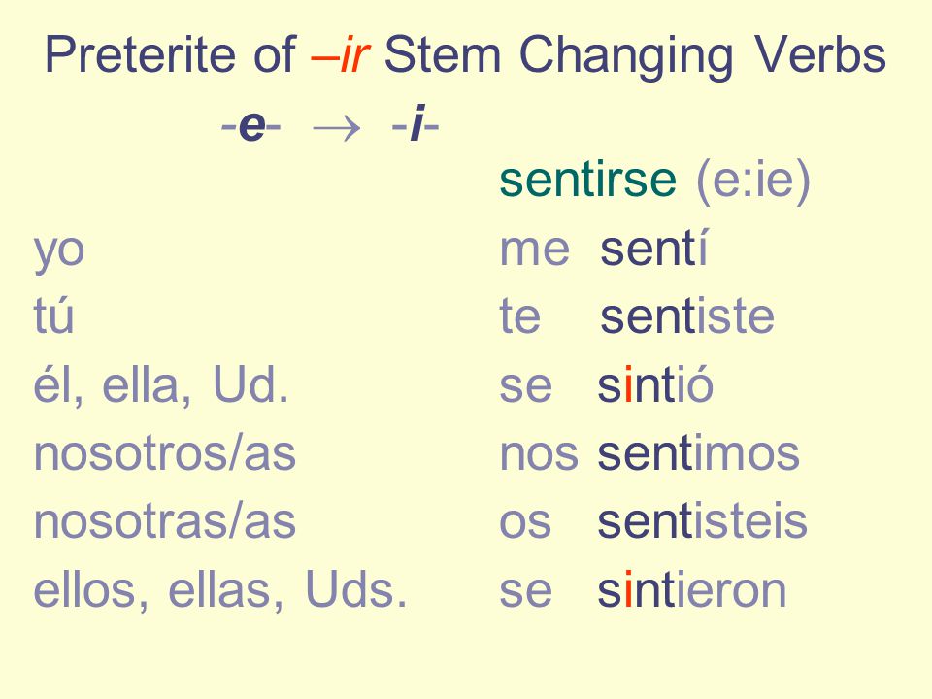
Task: Click the pronoun 'tú'
Action: click(53, 315)
